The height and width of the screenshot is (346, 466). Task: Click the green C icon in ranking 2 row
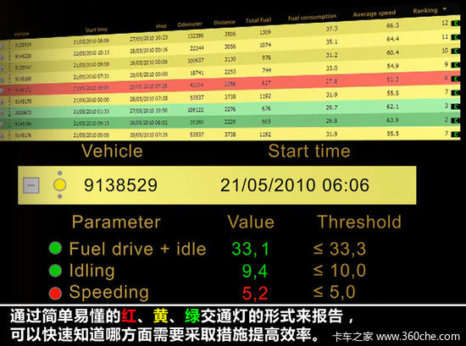(455, 120)
